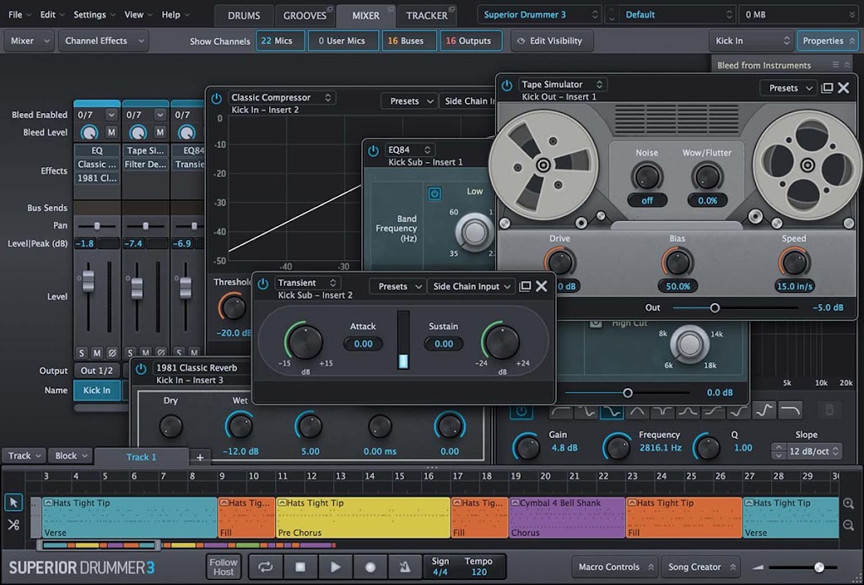Bypass the EQ84 plugin with its power button

pyautogui.click(x=373, y=150)
